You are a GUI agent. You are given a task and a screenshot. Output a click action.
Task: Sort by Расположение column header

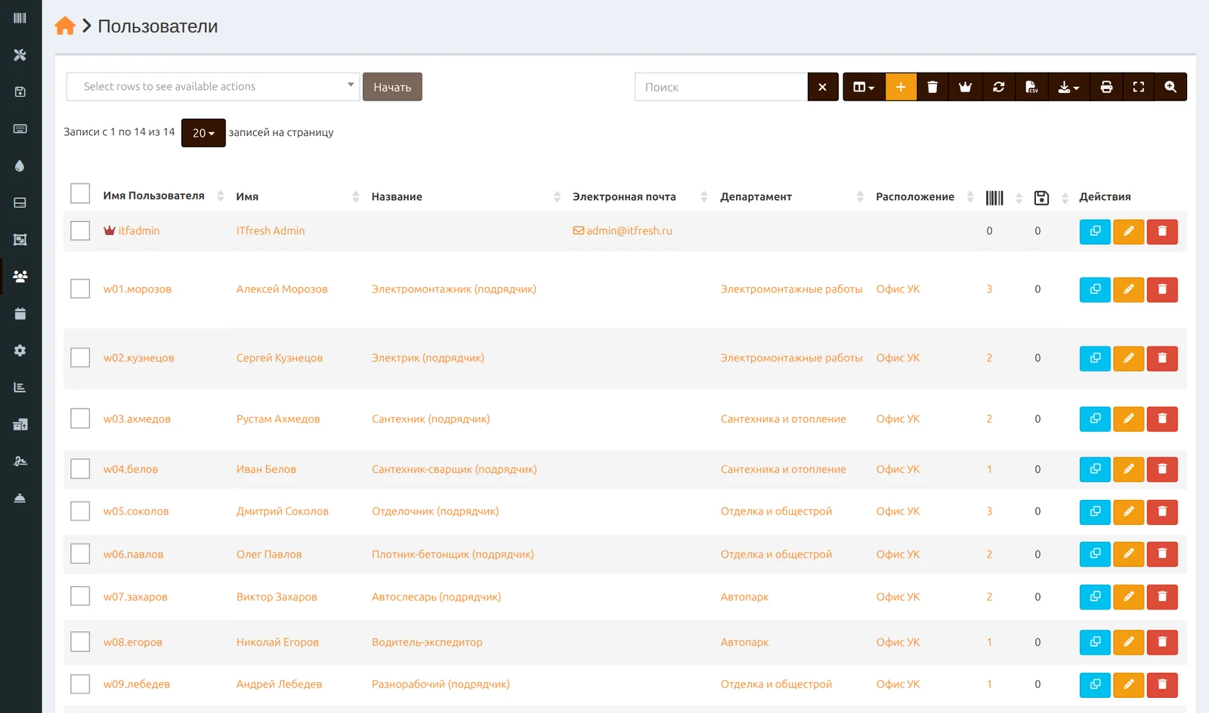[x=915, y=196]
